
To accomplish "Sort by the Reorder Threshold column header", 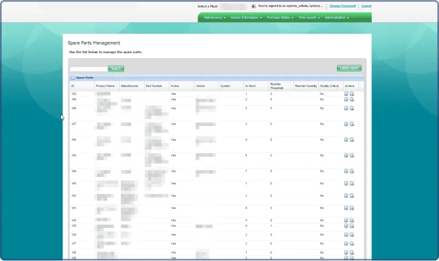I will [x=281, y=86].
